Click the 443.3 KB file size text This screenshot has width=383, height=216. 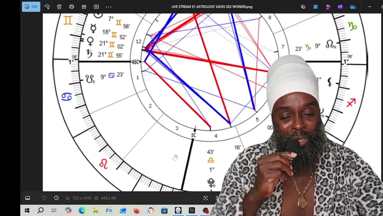(x=108, y=198)
